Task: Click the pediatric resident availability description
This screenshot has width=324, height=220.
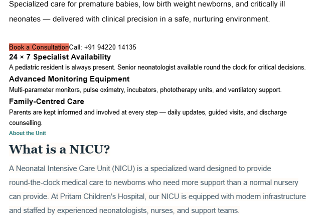Action: click(157, 67)
